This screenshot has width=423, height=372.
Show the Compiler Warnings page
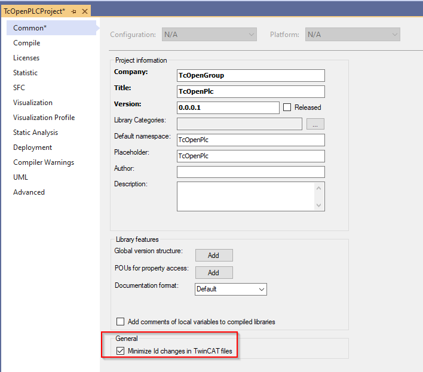click(x=44, y=162)
